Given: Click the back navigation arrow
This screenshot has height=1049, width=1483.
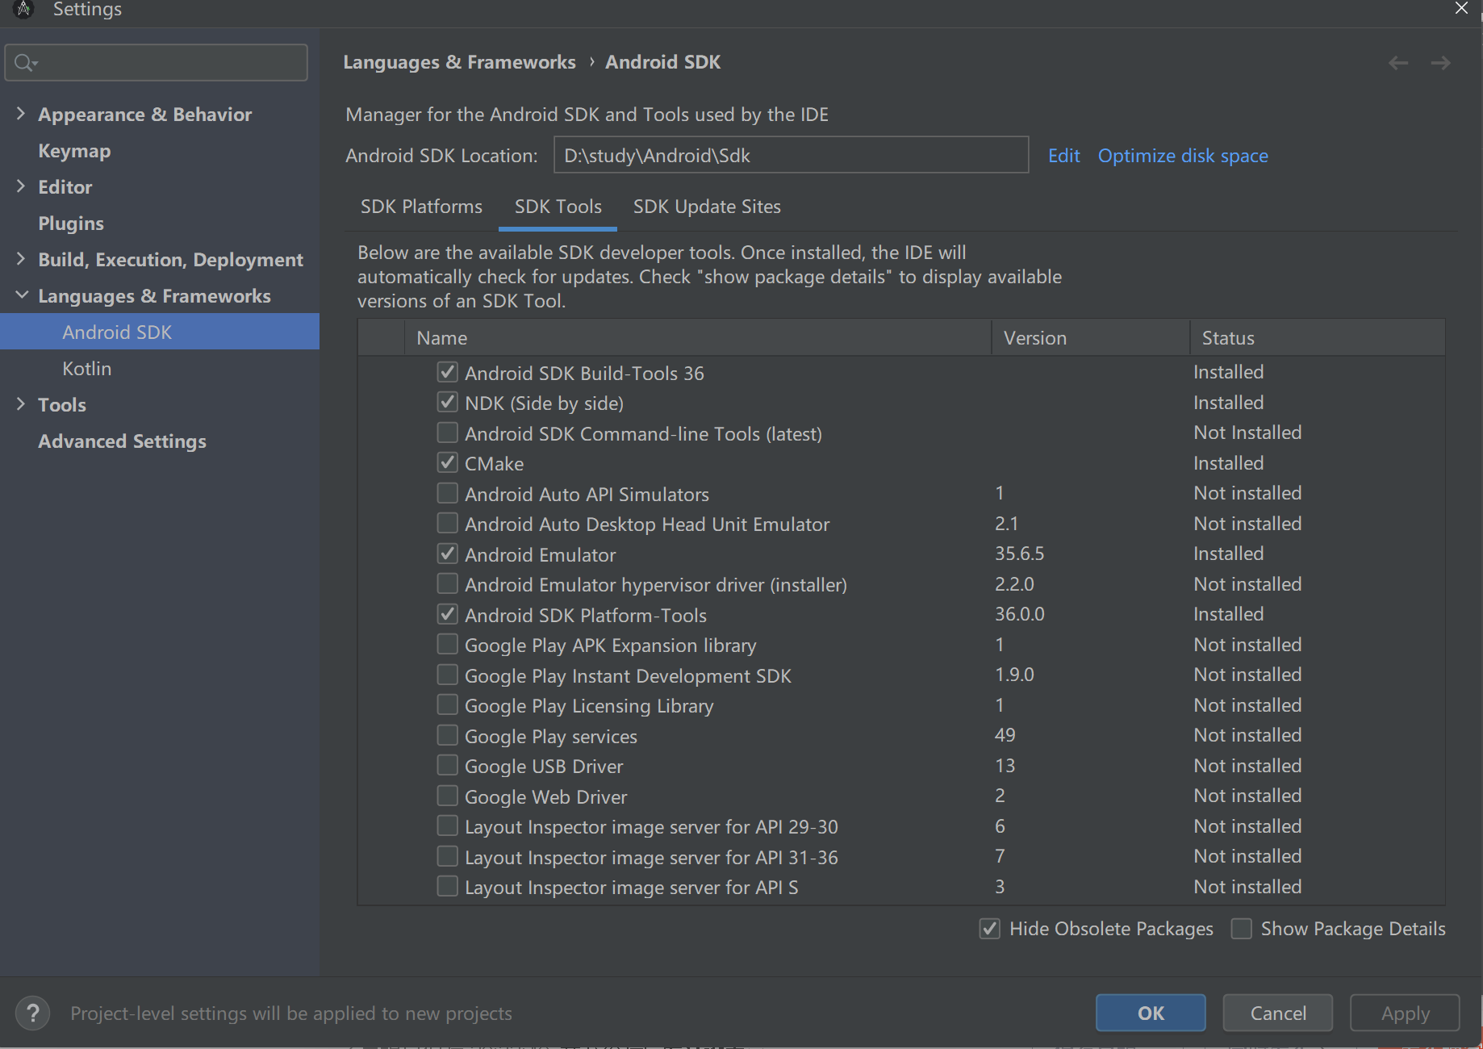Looking at the screenshot, I should point(1398,63).
